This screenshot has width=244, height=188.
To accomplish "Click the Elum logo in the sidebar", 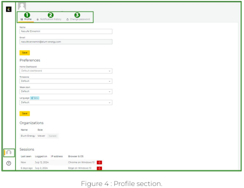I will [x=9, y=9].
